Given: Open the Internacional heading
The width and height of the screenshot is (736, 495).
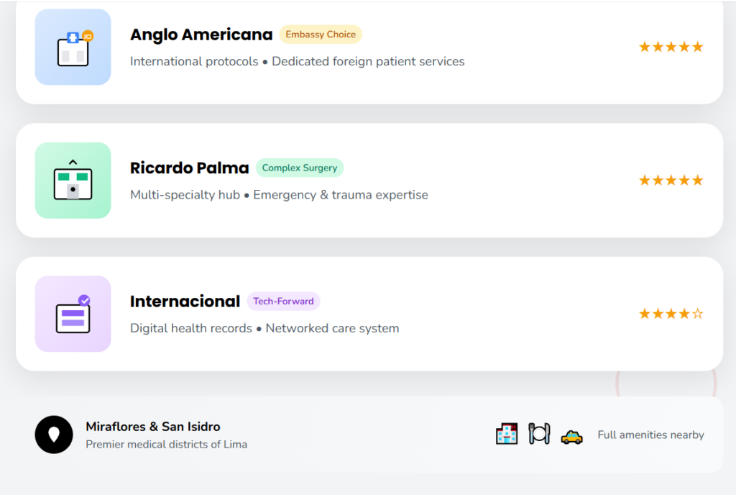Looking at the screenshot, I should tap(185, 301).
